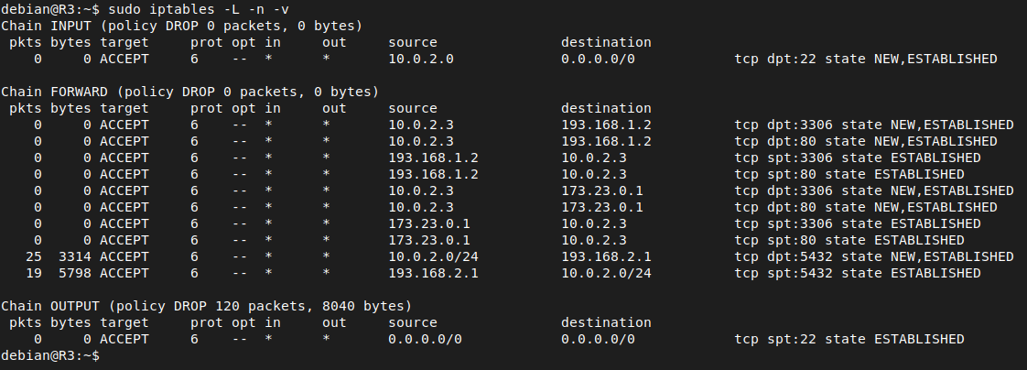
Task: Click the 'destination' header in the INPUT chain
Action: [607, 42]
